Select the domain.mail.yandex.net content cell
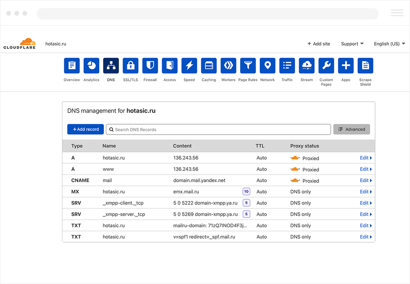Image resolution: width=410 pixels, height=284 pixels. [x=199, y=180]
